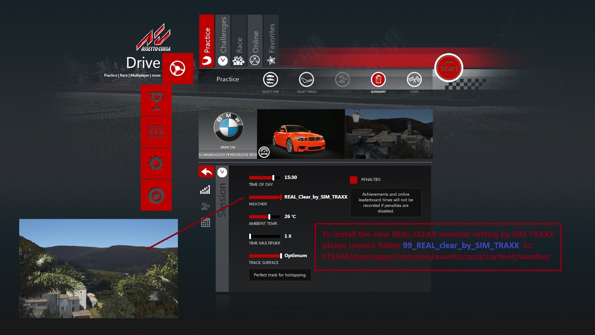Switch to the Challenges tab
595x335 pixels.
pos(223,41)
